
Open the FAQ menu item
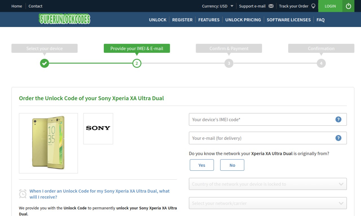[x=320, y=20]
